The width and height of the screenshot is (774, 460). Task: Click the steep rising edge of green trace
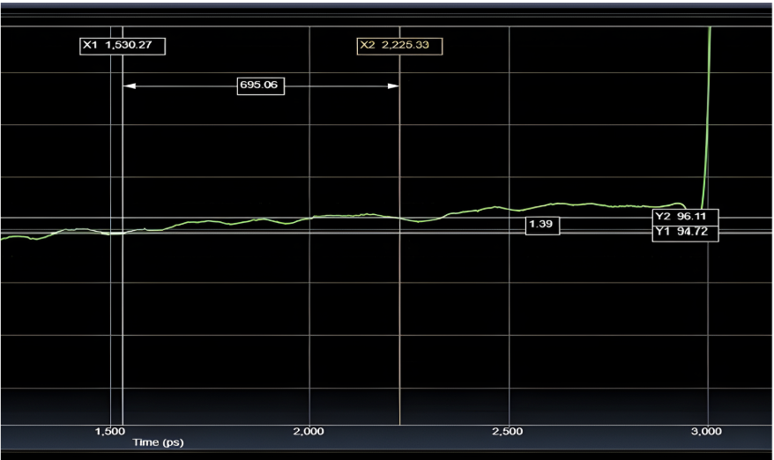click(x=706, y=115)
